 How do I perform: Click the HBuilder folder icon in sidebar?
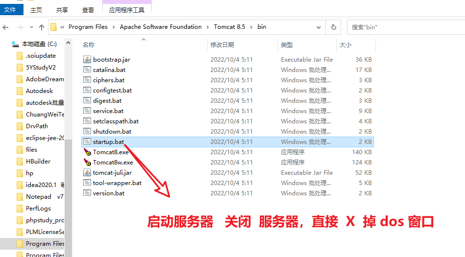click(20, 162)
